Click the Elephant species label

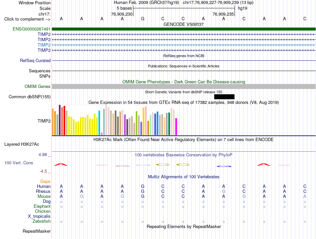42,206
